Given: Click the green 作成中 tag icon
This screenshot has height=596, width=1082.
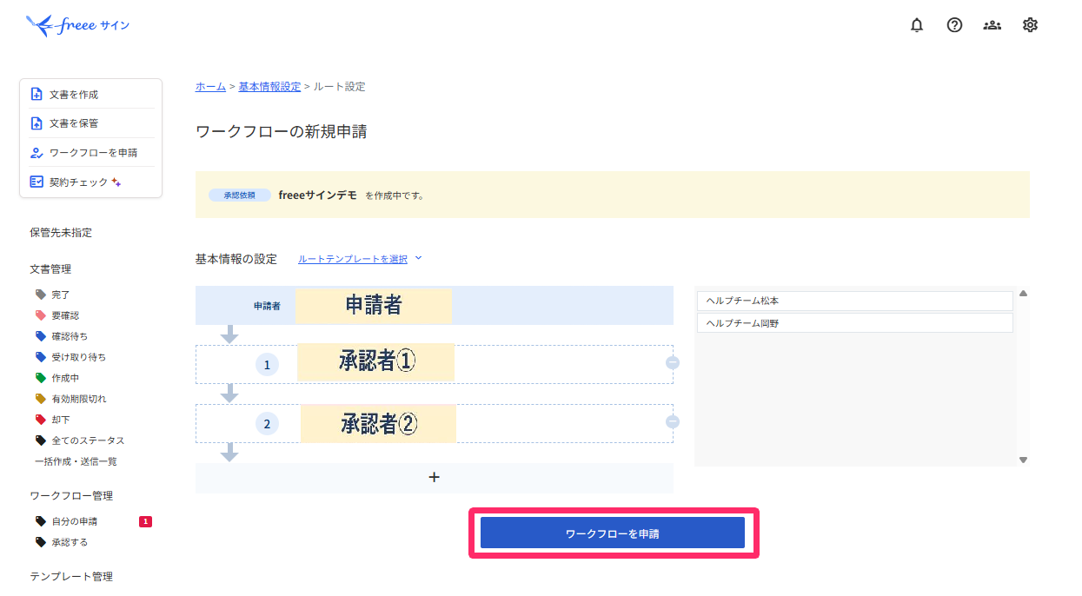Looking at the screenshot, I should [x=40, y=378].
